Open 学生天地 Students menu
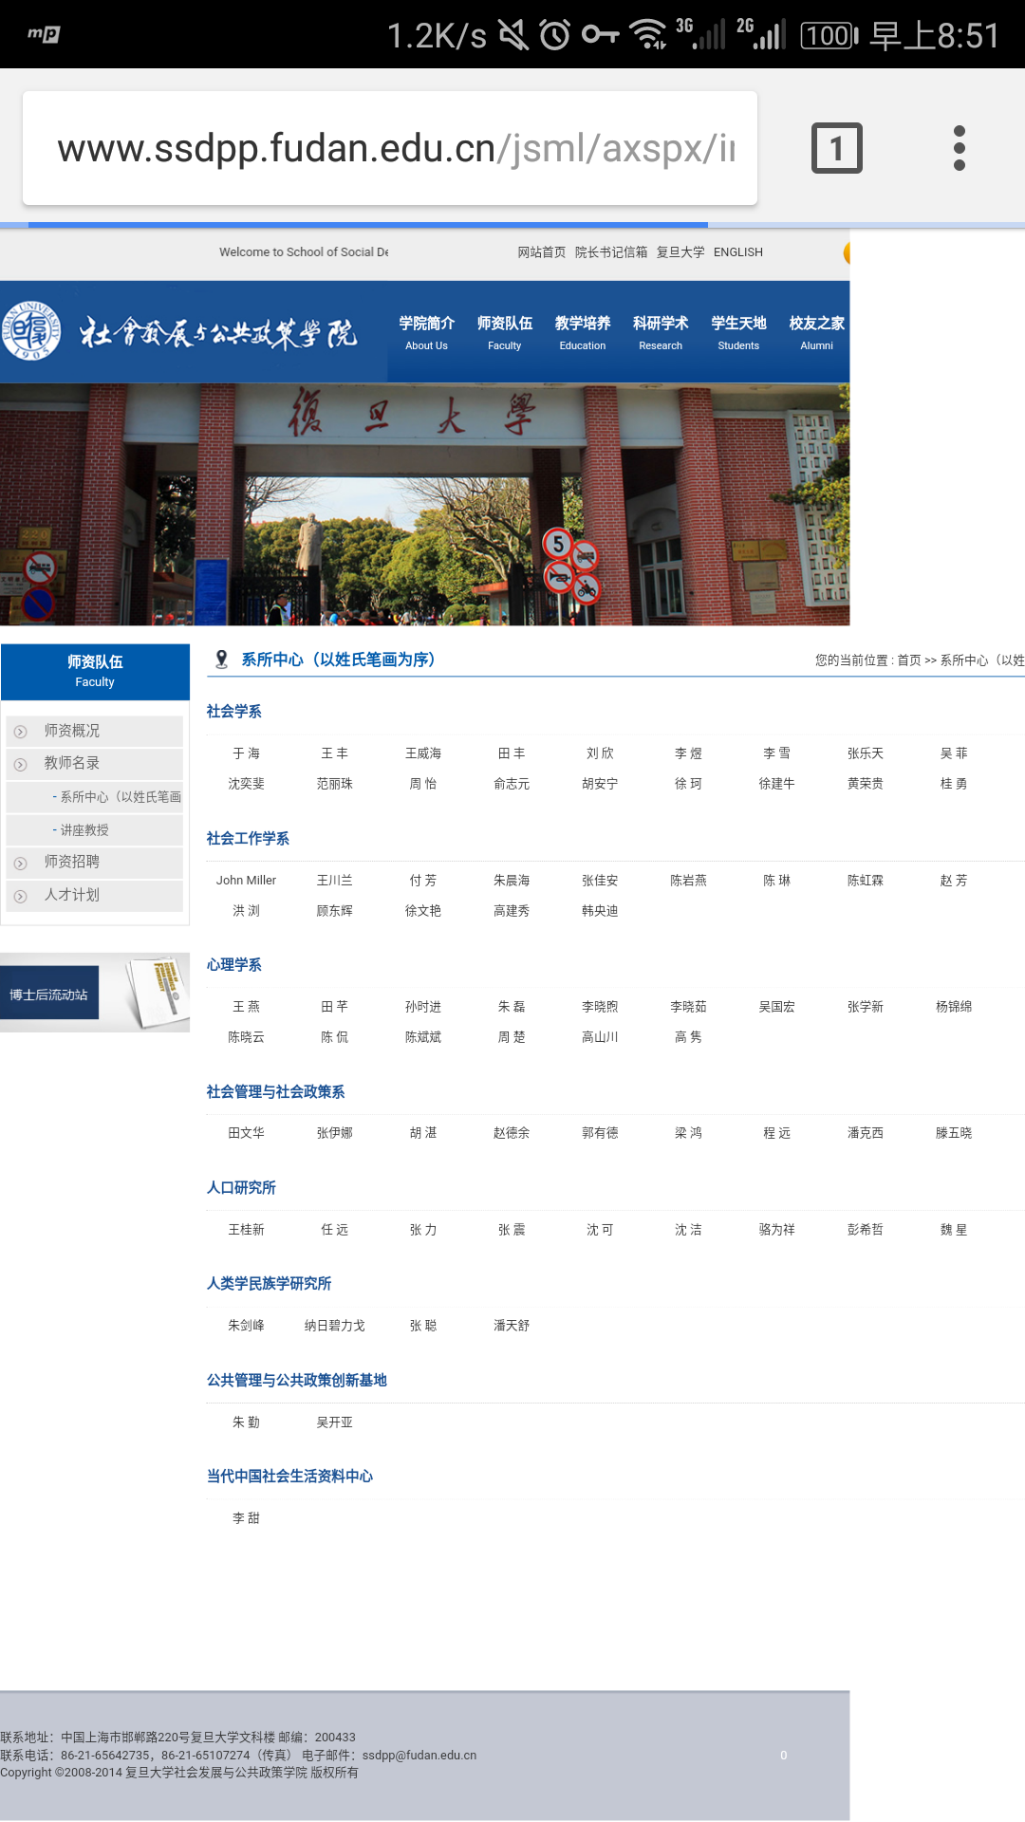The image size is (1025, 1822). [x=738, y=332]
